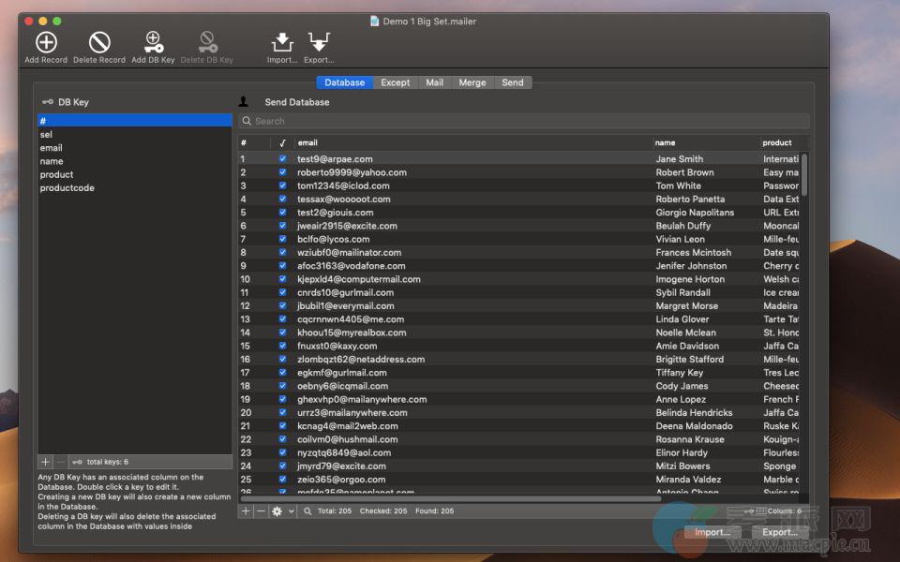Click the Export toolbar icon
The width and height of the screenshot is (900, 562).
tap(319, 42)
